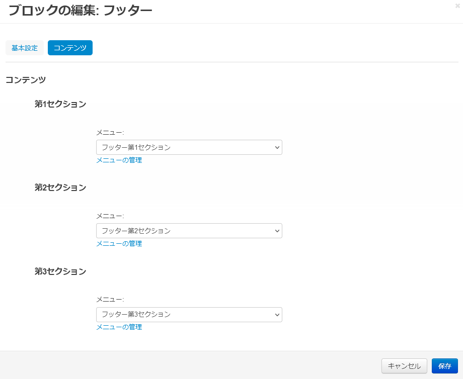
Task: Click the コンテンツ section heading
Action: pos(26,80)
